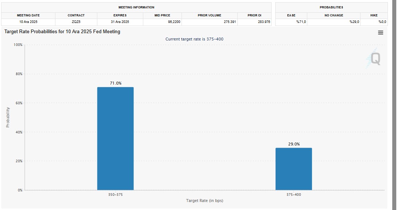Image resolution: width=401 pixels, height=210 pixels.
Task: Click the MEETING DATE column header
Action: pos(28,15)
